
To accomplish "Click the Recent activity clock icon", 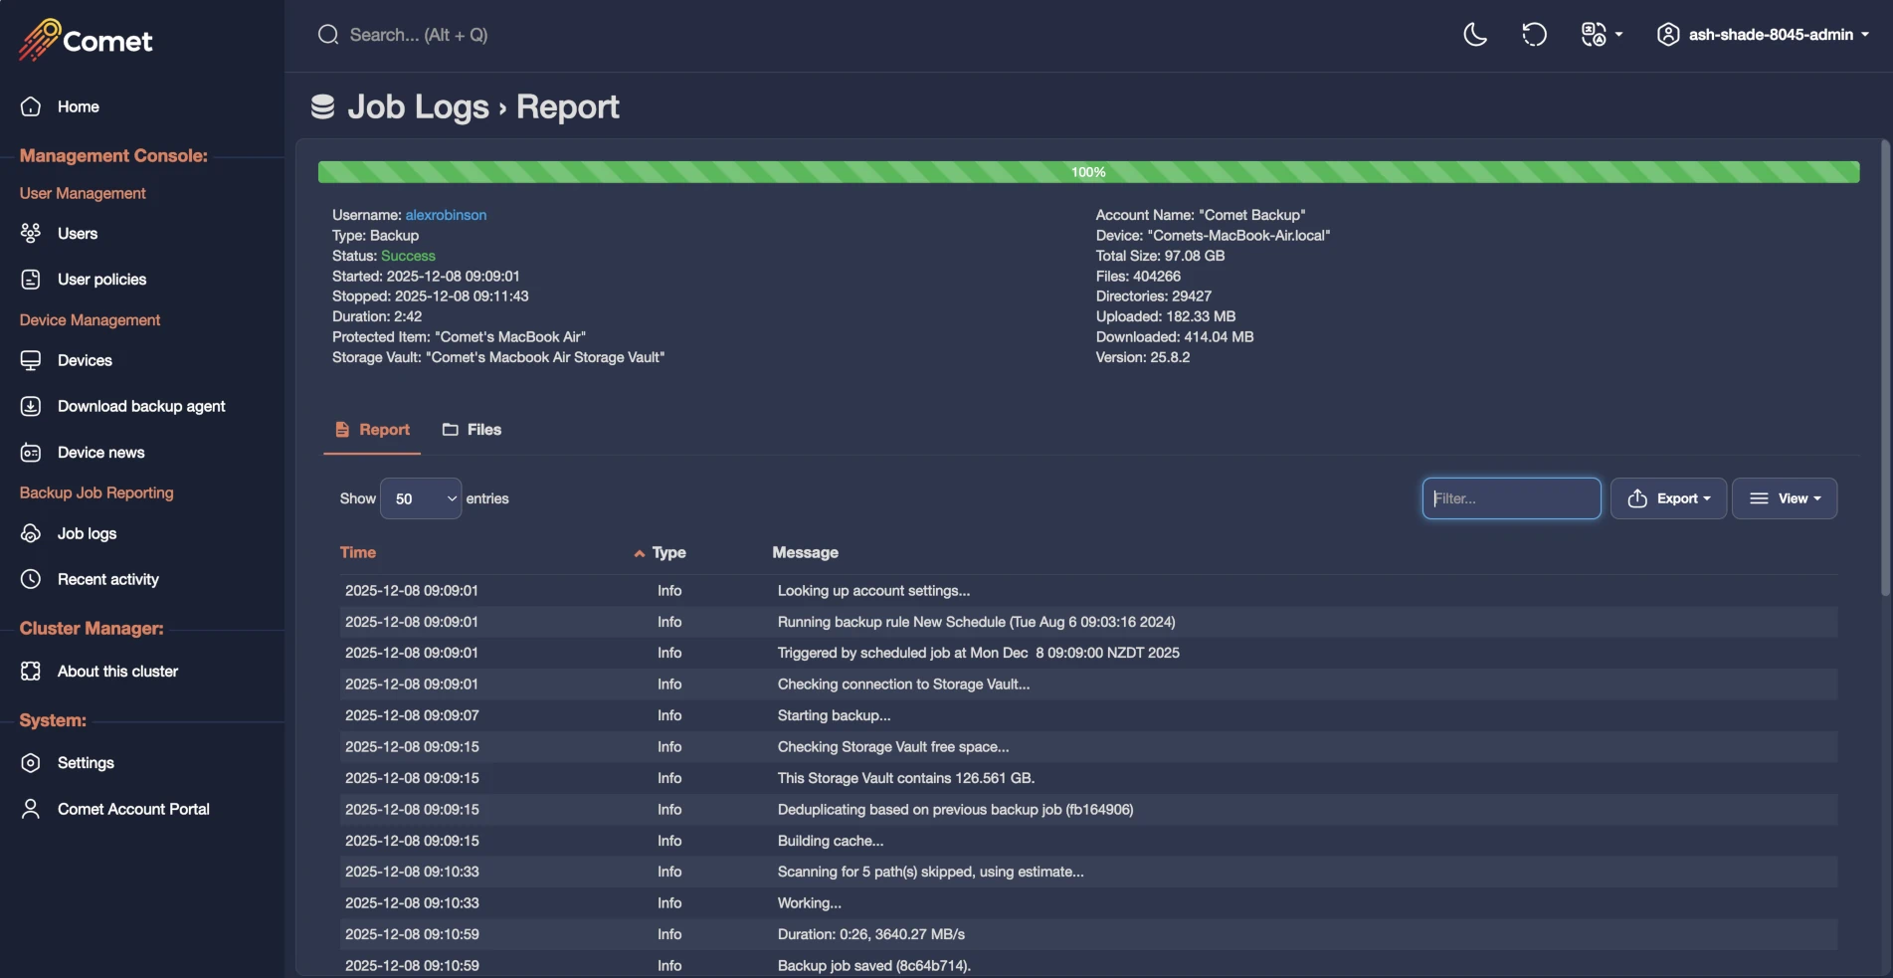I will (31, 579).
